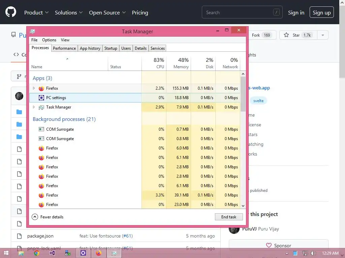345x258 pixels.
Task: Sort processes by Name column header
Action: pyautogui.click(x=69, y=63)
